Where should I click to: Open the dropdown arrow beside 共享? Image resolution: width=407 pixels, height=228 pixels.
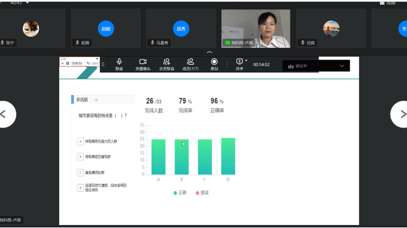pos(246,61)
